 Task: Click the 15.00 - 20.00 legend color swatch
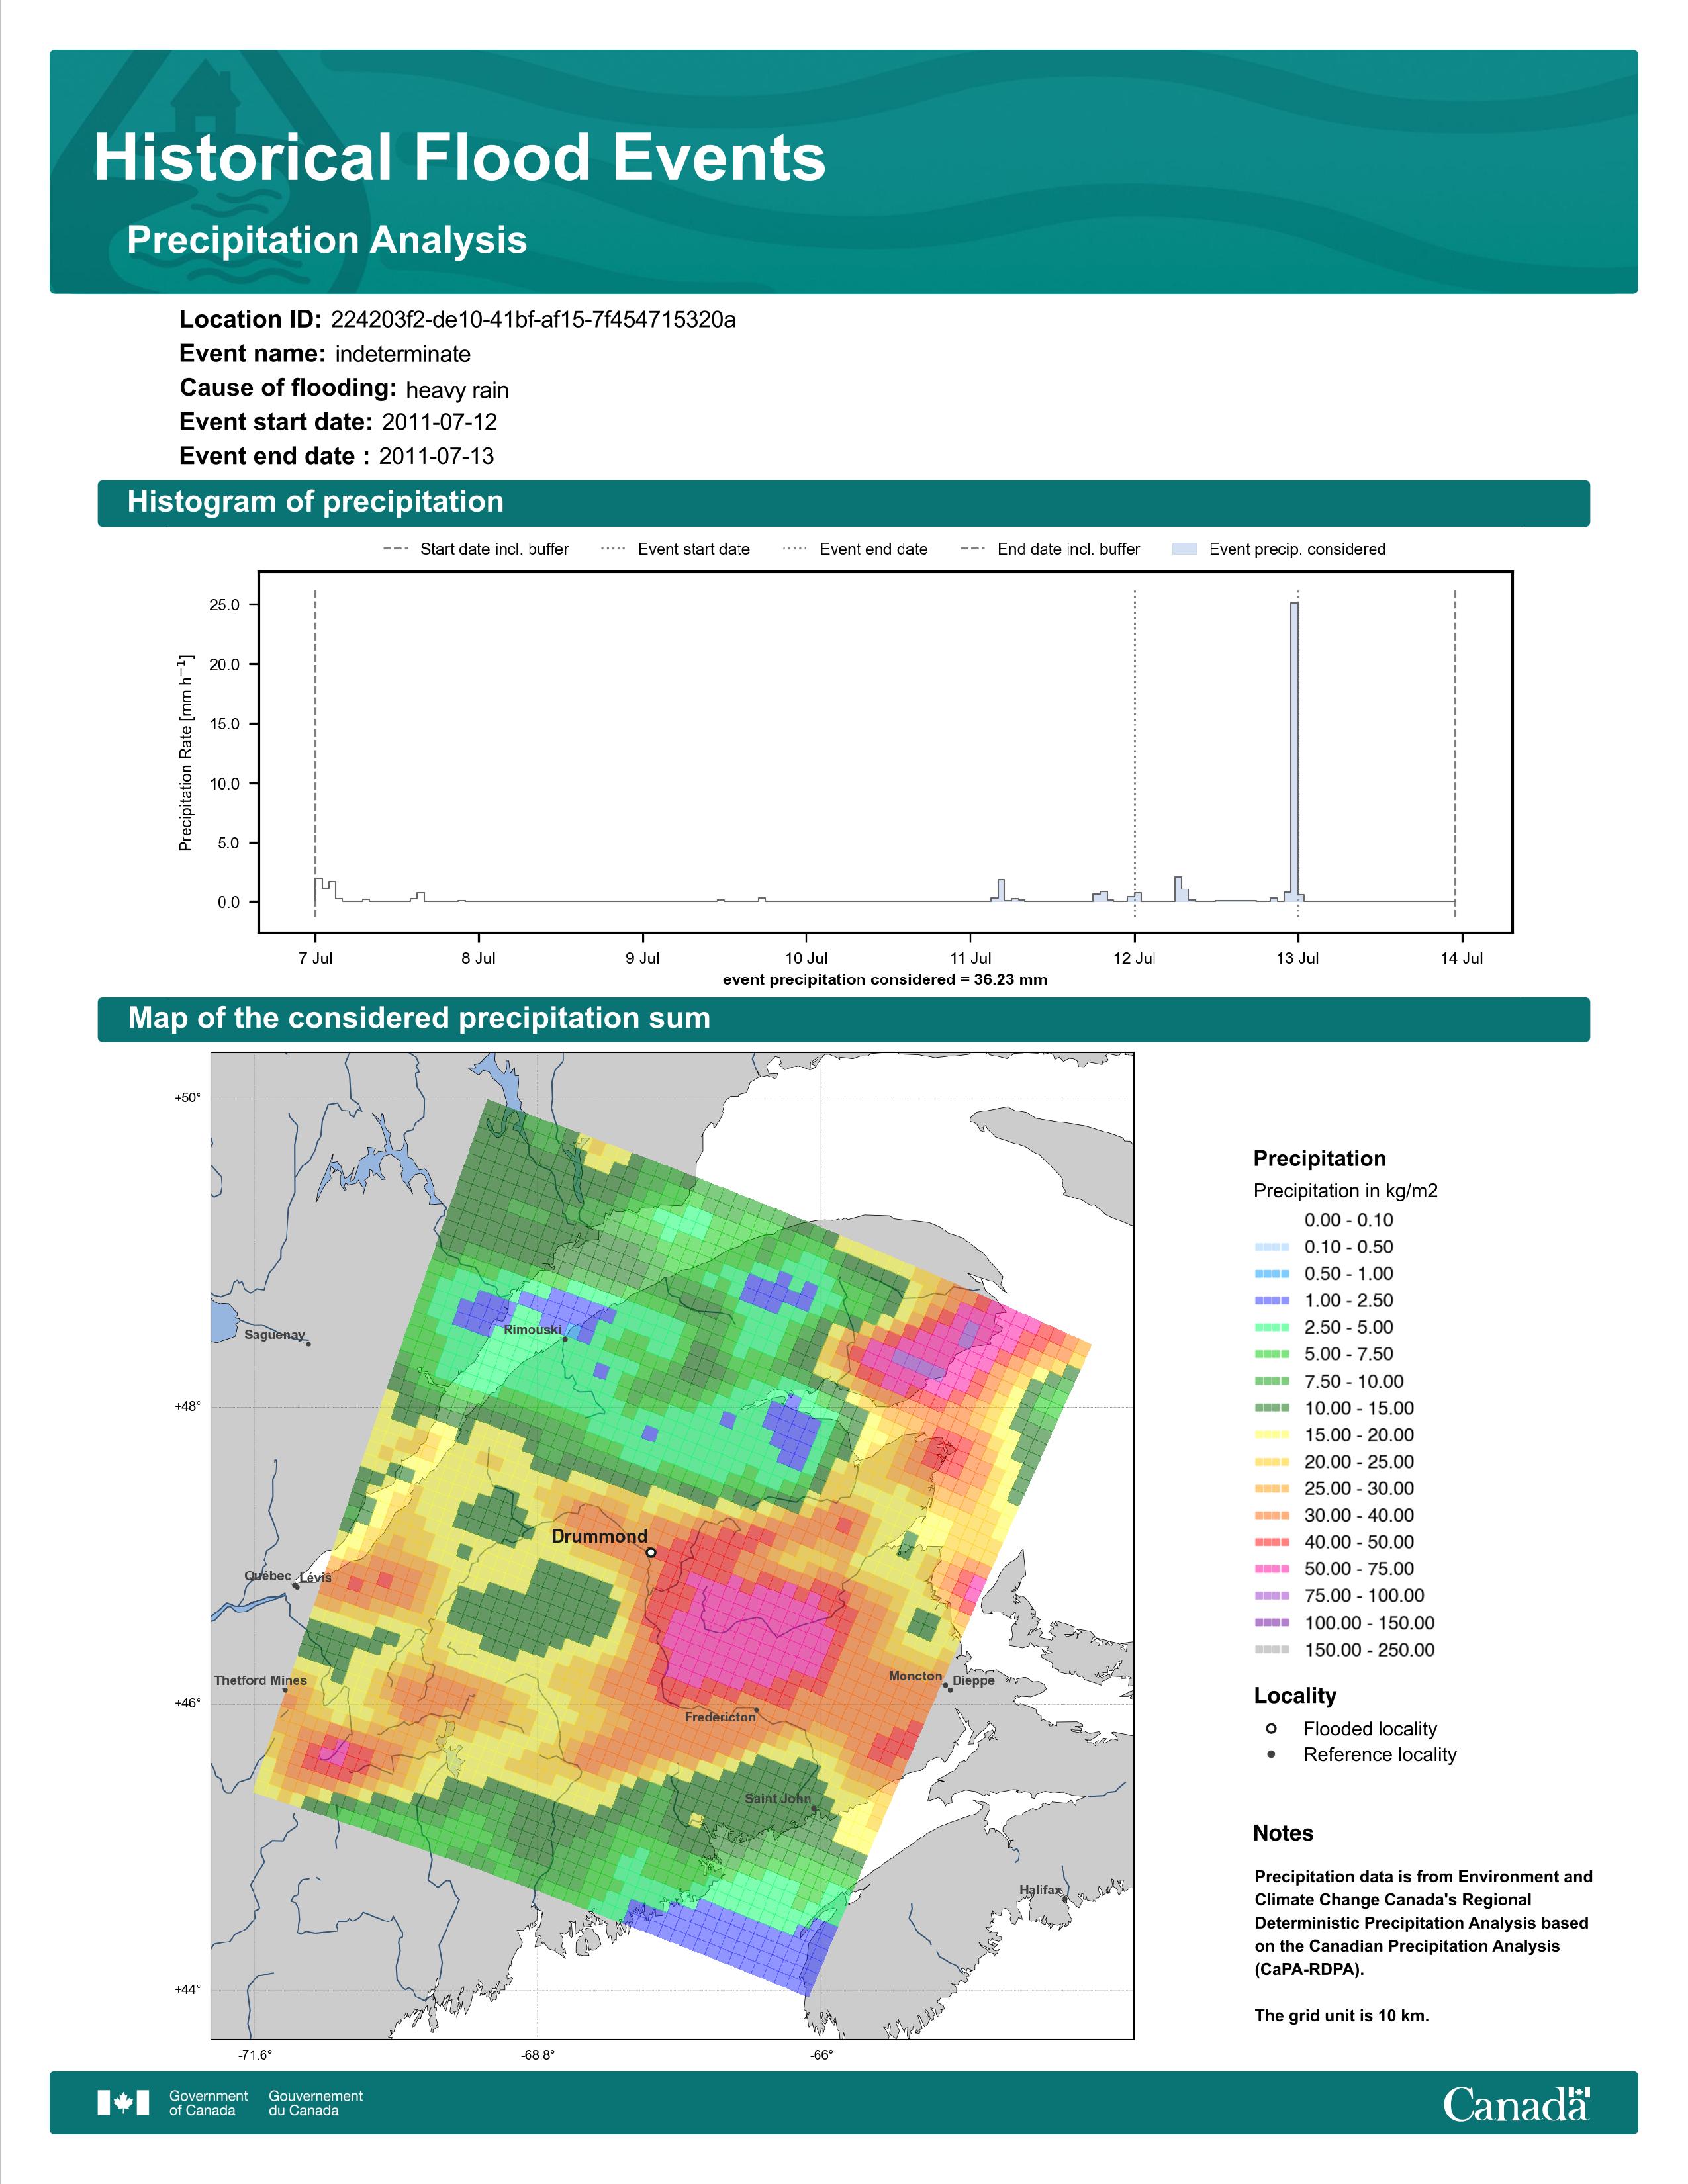pos(1271,1435)
